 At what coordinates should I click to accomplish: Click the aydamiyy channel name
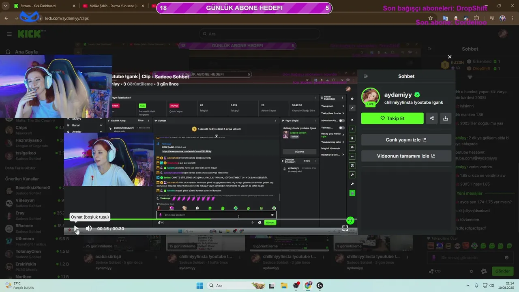point(398,95)
